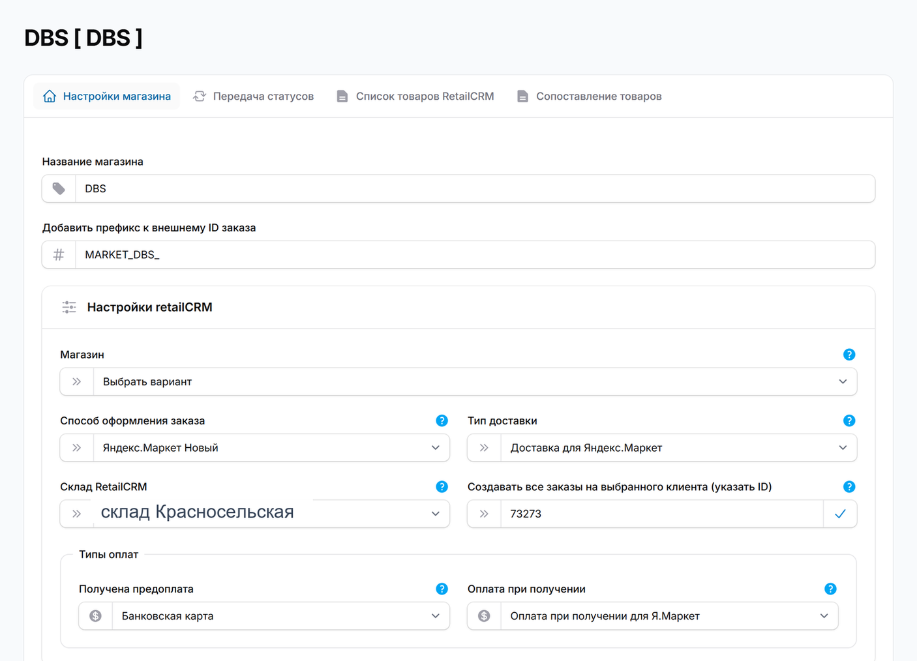
Task: Open help tooltip for Тип доставки
Action: [849, 420]
